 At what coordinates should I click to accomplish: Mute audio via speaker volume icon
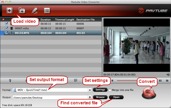pyautogui.click(x=168, y=75)
